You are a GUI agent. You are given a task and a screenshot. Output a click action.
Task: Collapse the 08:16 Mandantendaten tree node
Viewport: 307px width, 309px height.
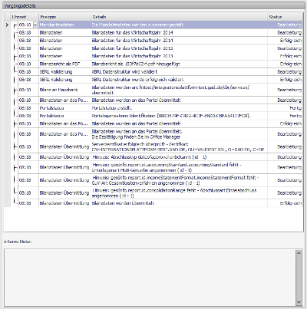35,25
